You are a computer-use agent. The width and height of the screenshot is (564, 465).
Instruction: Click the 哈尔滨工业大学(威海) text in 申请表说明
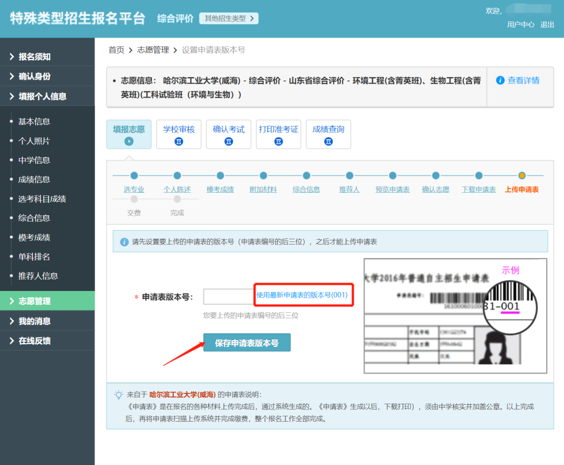click(x=182, y=395)
